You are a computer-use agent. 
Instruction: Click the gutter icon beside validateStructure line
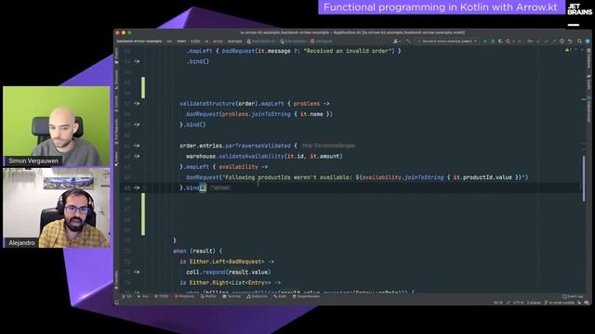[x=137, y=103]
